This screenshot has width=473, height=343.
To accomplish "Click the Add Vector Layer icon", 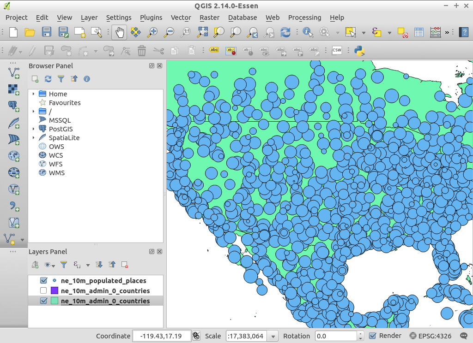I will 14,72.
